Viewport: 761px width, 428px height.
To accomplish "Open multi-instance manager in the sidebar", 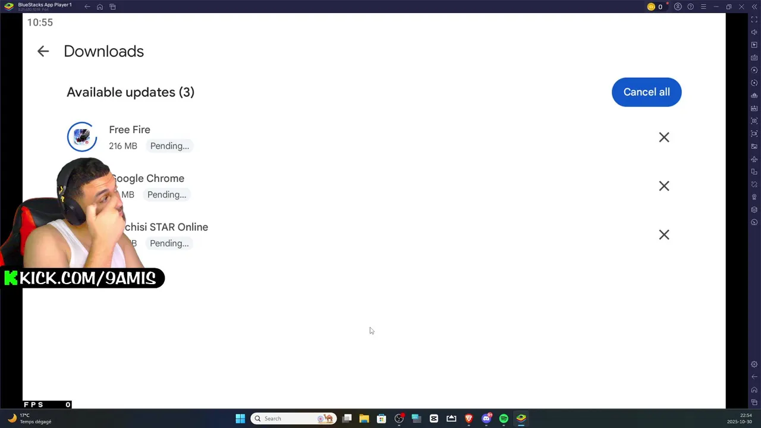I will coord(754,96).
